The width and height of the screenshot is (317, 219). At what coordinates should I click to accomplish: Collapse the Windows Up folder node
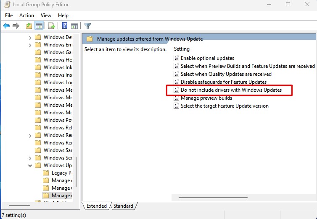pos(30,166)
